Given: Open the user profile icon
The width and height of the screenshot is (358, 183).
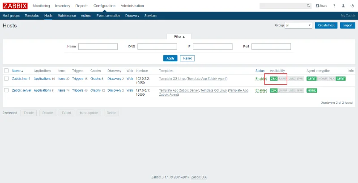Looking at the screenshot, I should 343,6.
